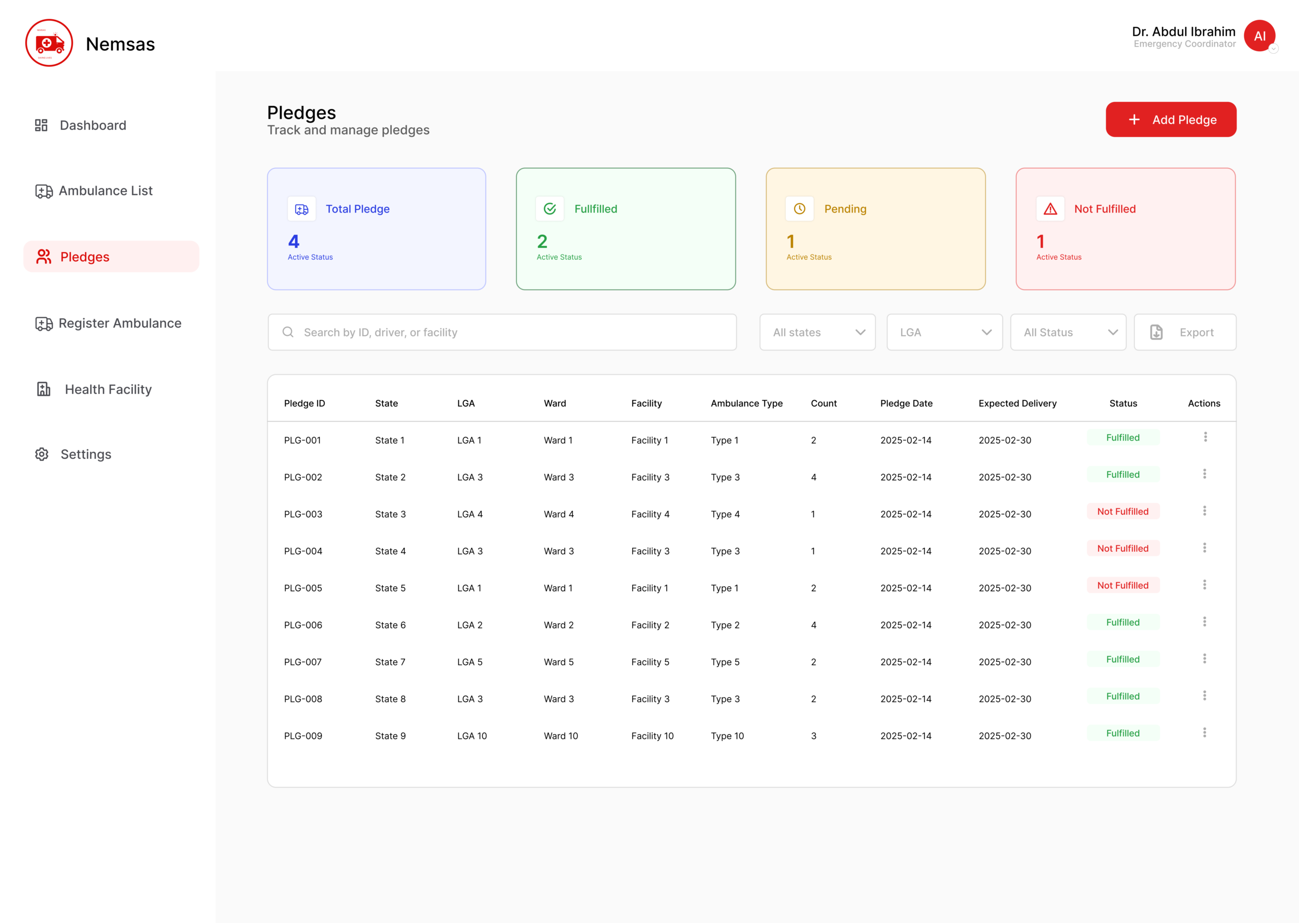Click the Nemsas ambulance logo

(49, 43)
